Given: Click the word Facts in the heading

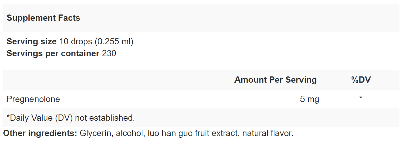Looking at the screenshot, I should click(x=69, y=18).
